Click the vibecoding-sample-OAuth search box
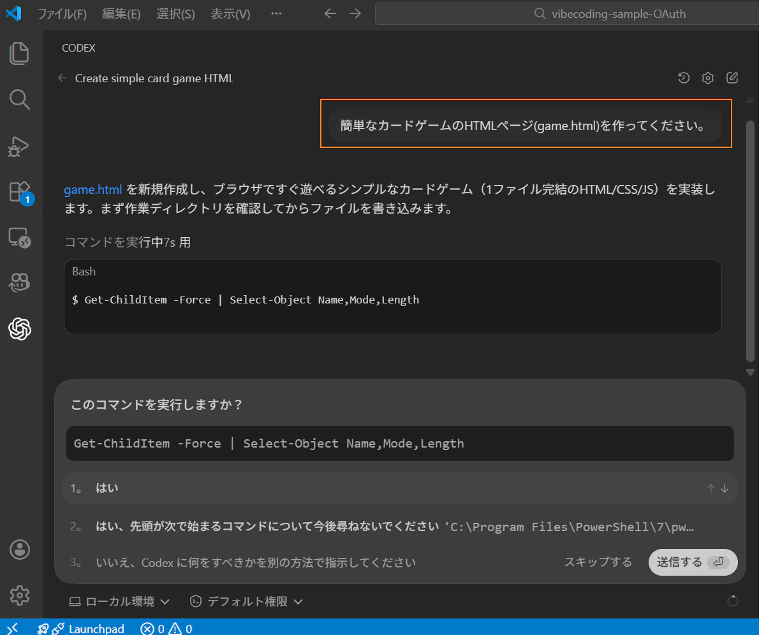Viewport: 759px width, 635px height. tap(567, 13)
